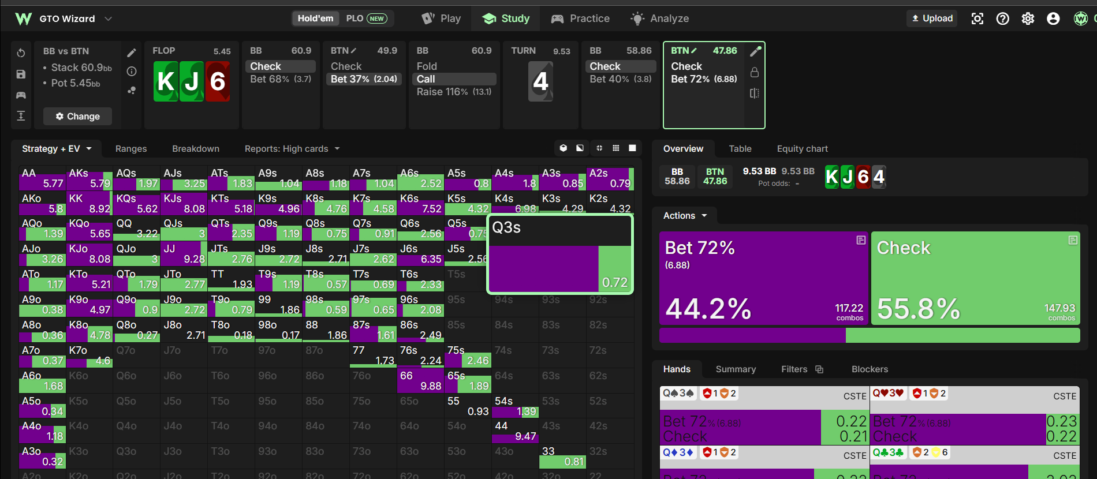Toggle the contrast half-square icon above the matrix
The width and height of the screenshot is (1097, 479).
(580, 148)
